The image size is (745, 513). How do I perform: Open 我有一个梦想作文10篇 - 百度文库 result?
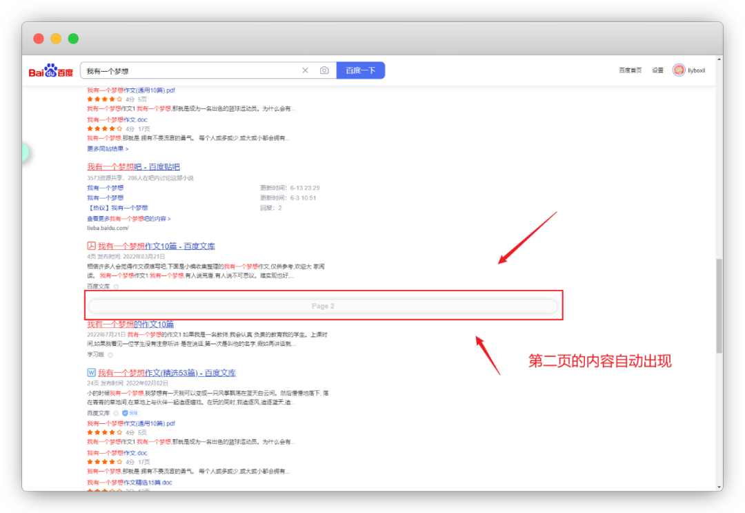tap(157, 246)
